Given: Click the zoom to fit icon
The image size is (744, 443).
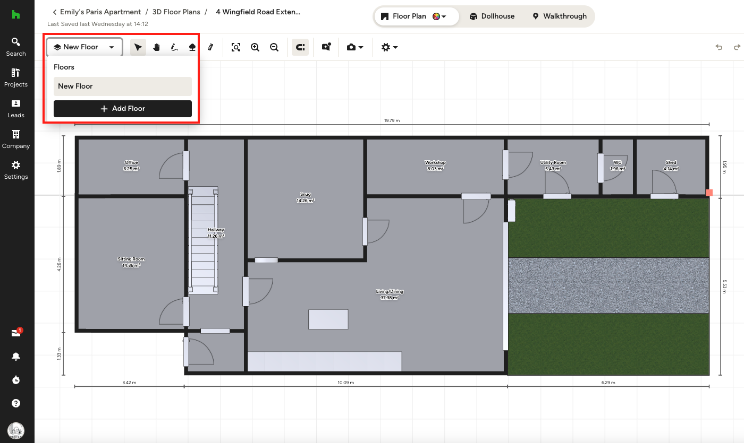Looking at the screenshot, I should [x=236, y=47].
